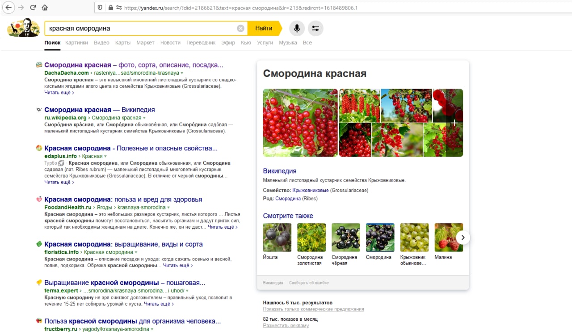Open the Yandex logo doodle

pos(23,28)
